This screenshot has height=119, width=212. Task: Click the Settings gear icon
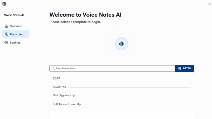point(6,42)
